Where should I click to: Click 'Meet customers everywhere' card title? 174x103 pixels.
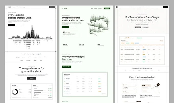(129, 95)
